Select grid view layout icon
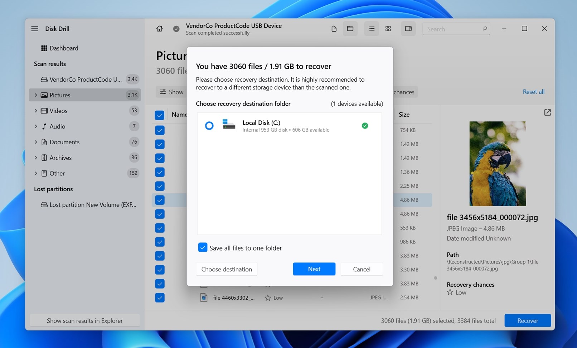This screenshot has height=348, width=577. [x=388, y=29]
